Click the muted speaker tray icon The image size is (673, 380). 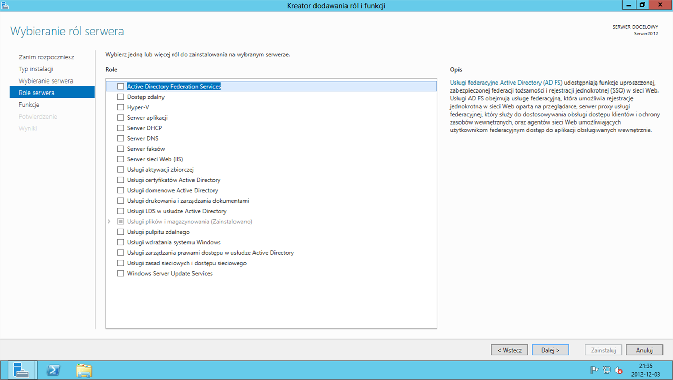(x=618, y=370)
